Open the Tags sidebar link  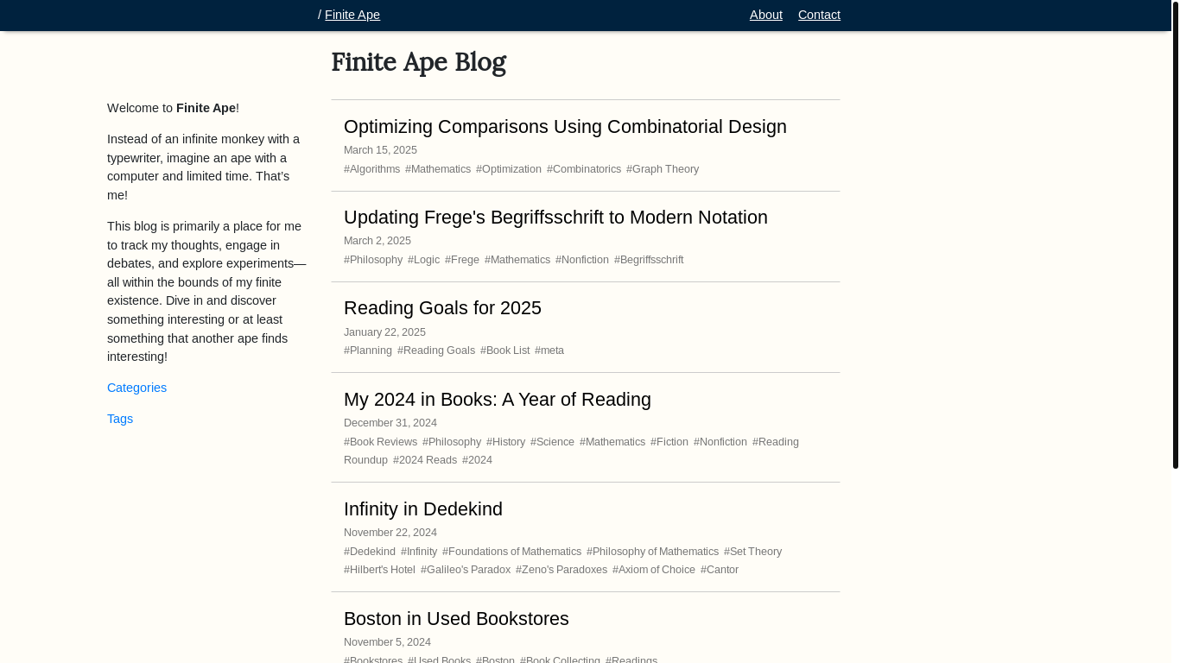coord(120,419)
